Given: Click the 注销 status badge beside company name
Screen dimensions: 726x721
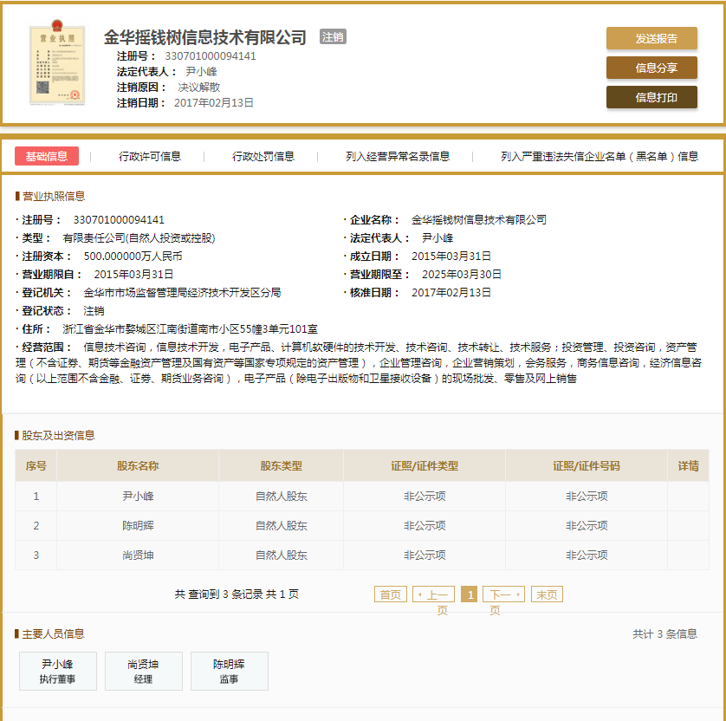Looking at the screenshot, I should click(x=333, y=36).
